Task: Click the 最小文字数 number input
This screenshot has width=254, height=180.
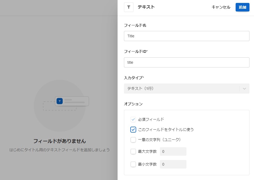Action: (x=173, y=164)
